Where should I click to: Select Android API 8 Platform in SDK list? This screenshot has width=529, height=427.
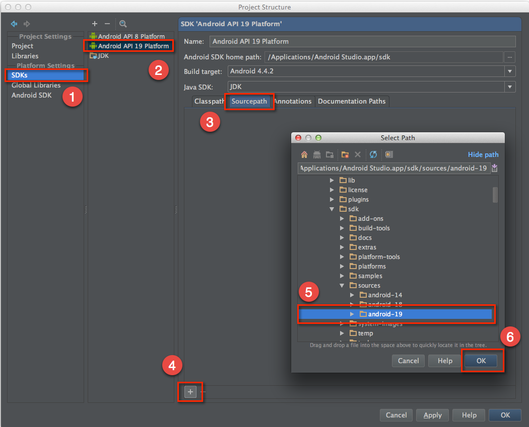(131, 36)
